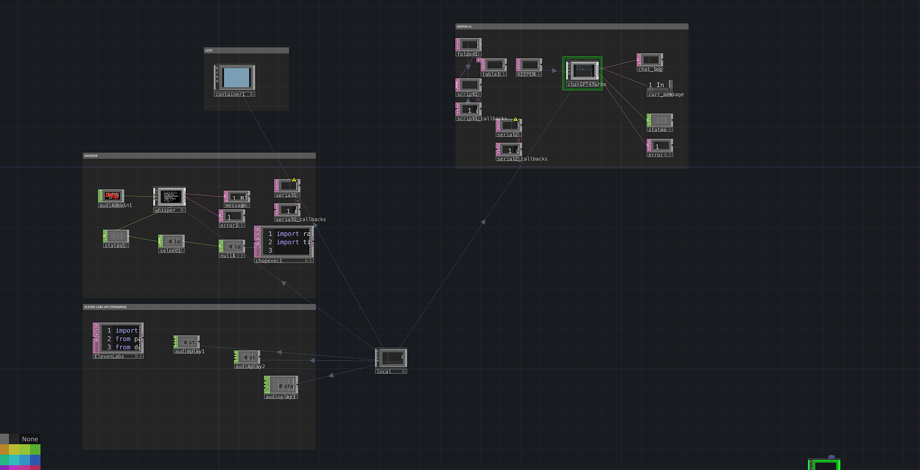This screenshot has height=470, width=920.
Task: Pick the gray color swatch
Action: click(x=4, y=439)
